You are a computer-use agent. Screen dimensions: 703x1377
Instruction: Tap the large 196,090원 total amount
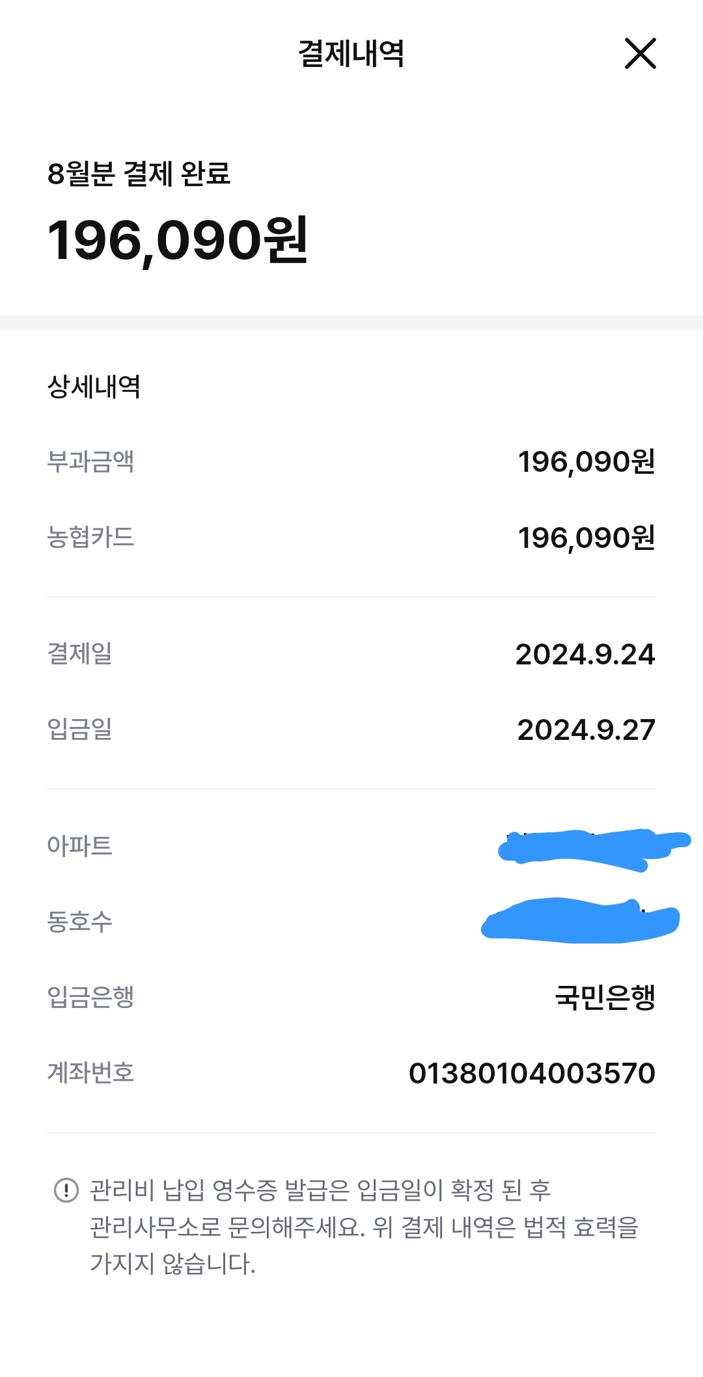[177, 240]
